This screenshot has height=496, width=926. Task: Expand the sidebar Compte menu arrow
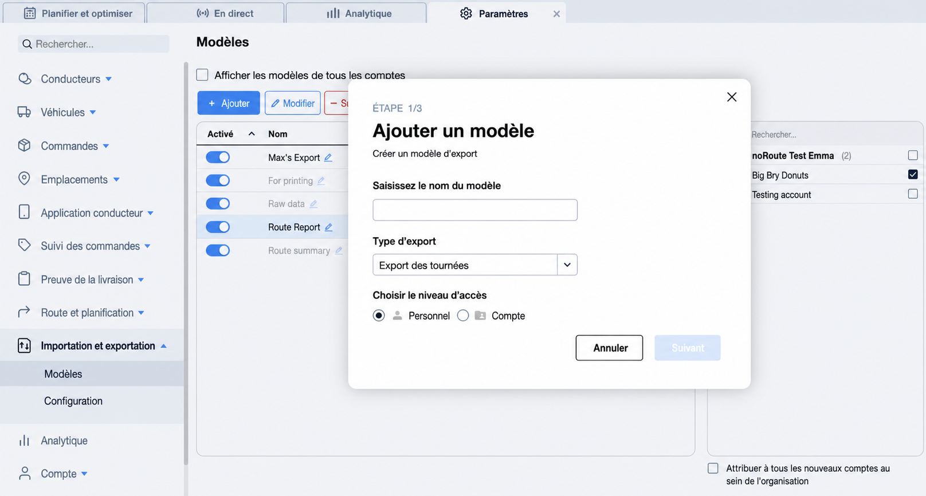(x=84, y=474)
